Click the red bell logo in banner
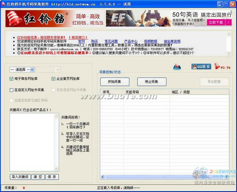Screen dimensions: 237x192 pos(14,19)
